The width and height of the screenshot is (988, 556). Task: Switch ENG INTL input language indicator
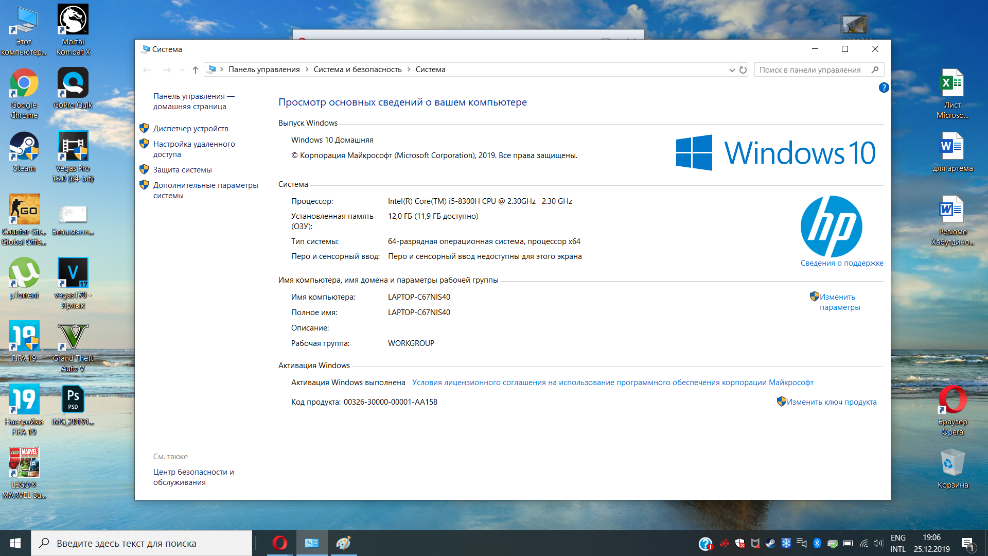[x=898, y=543]
